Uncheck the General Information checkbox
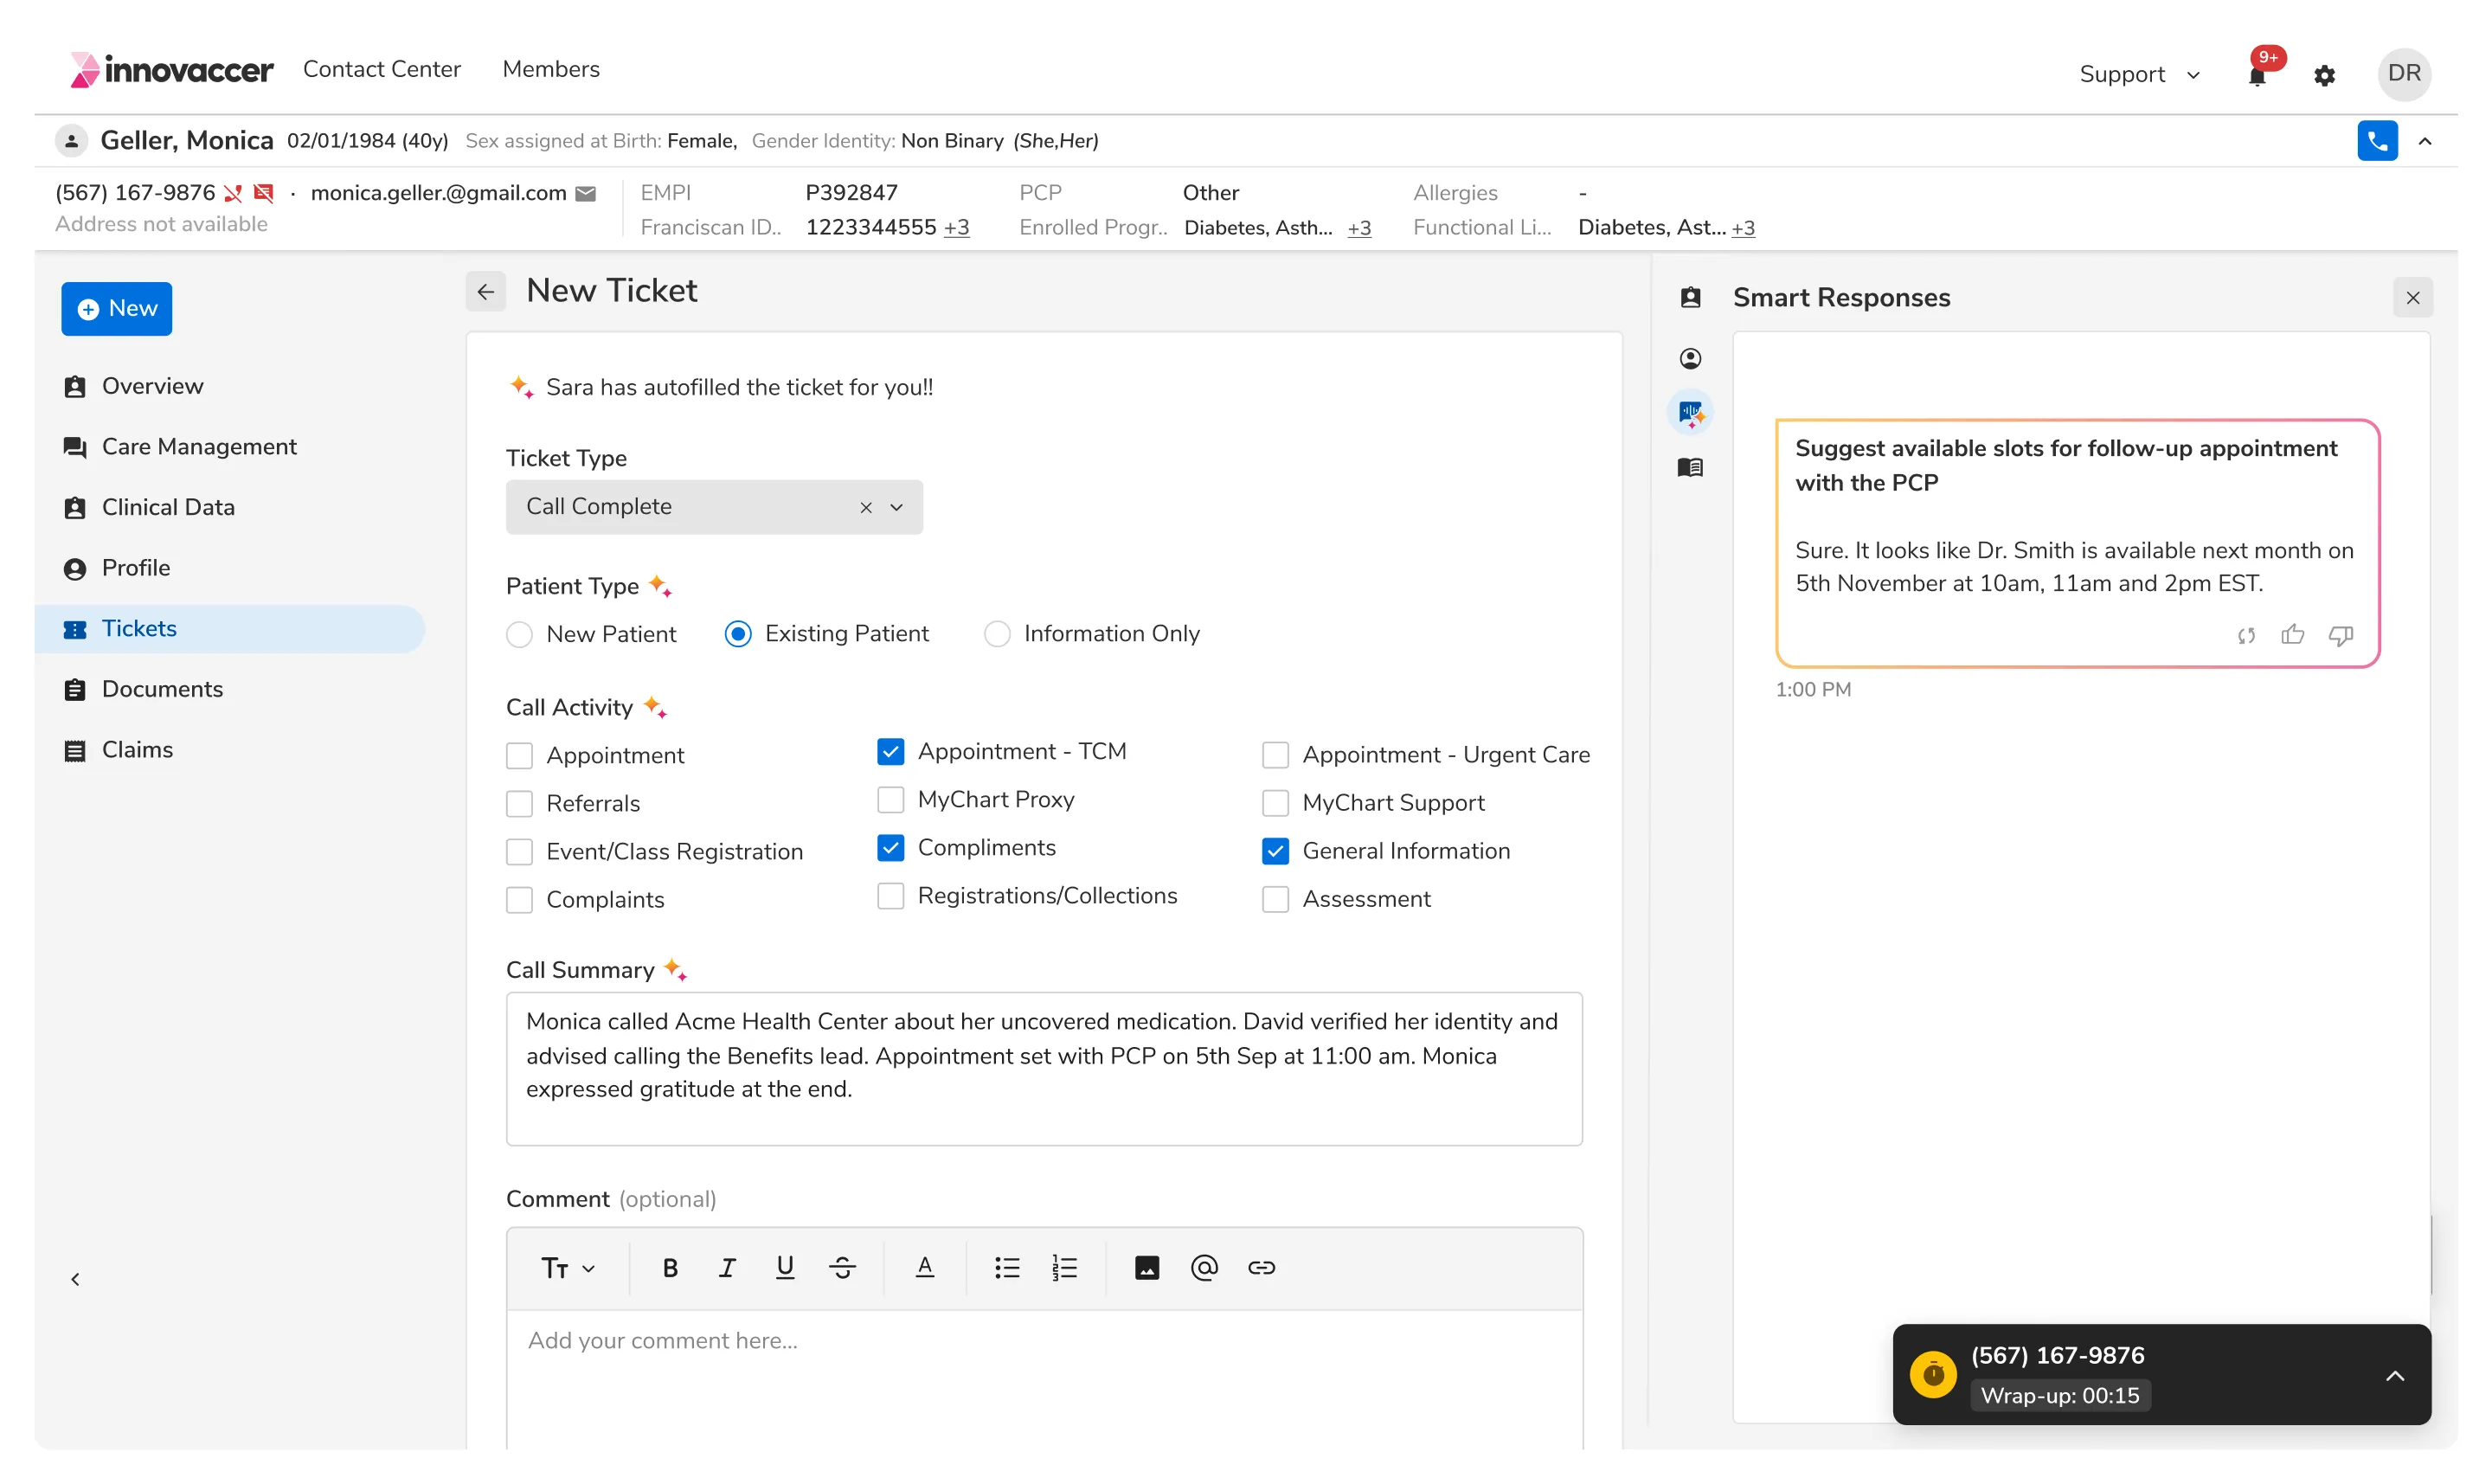Viewport: 2492px width, 1484px height. pyautogui.click(x=1275, y=851)
